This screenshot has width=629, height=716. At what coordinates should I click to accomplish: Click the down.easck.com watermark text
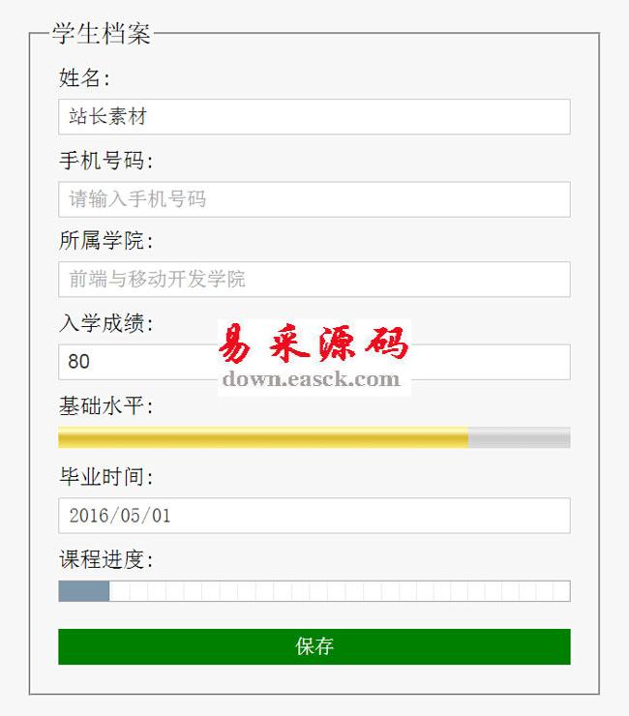coord(312,379)
